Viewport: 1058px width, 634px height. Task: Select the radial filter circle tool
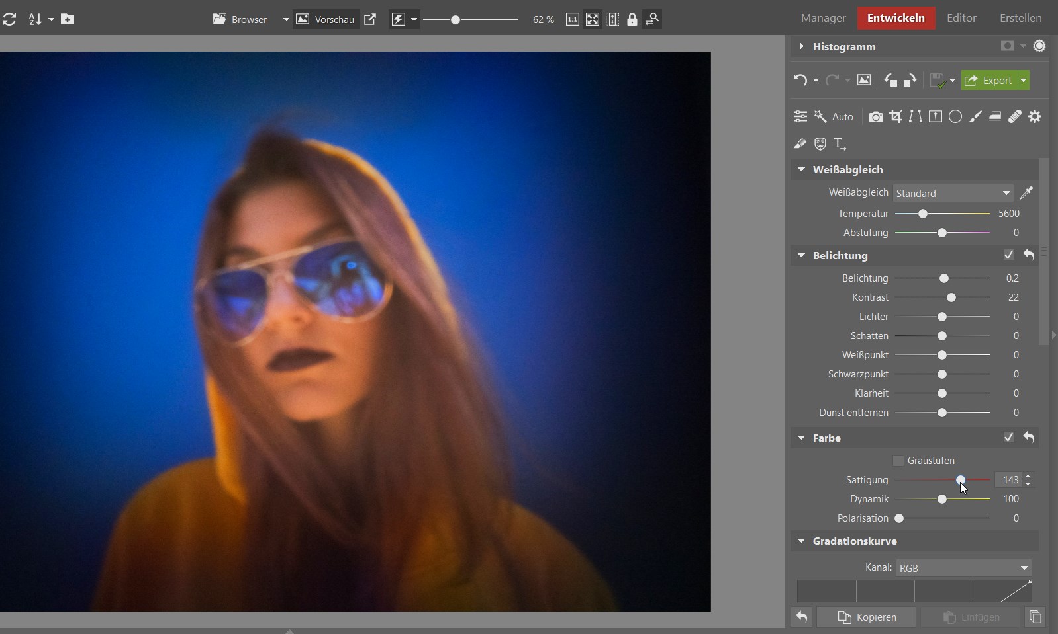[x=955, y=117]
